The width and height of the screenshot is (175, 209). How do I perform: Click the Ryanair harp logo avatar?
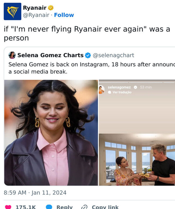(x=12, y=11)
